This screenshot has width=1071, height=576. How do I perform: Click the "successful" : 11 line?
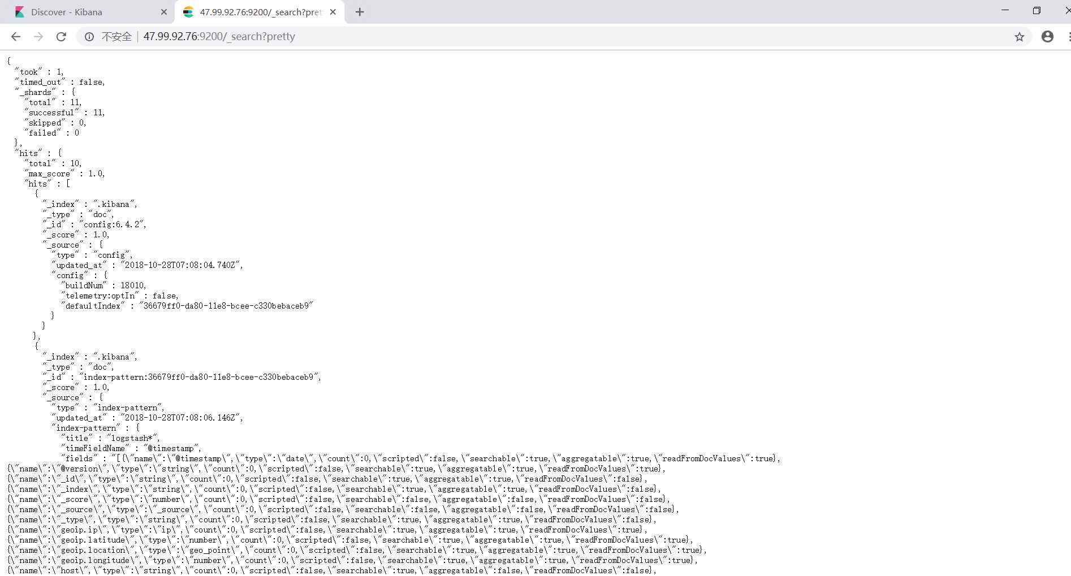pos(64,112)
